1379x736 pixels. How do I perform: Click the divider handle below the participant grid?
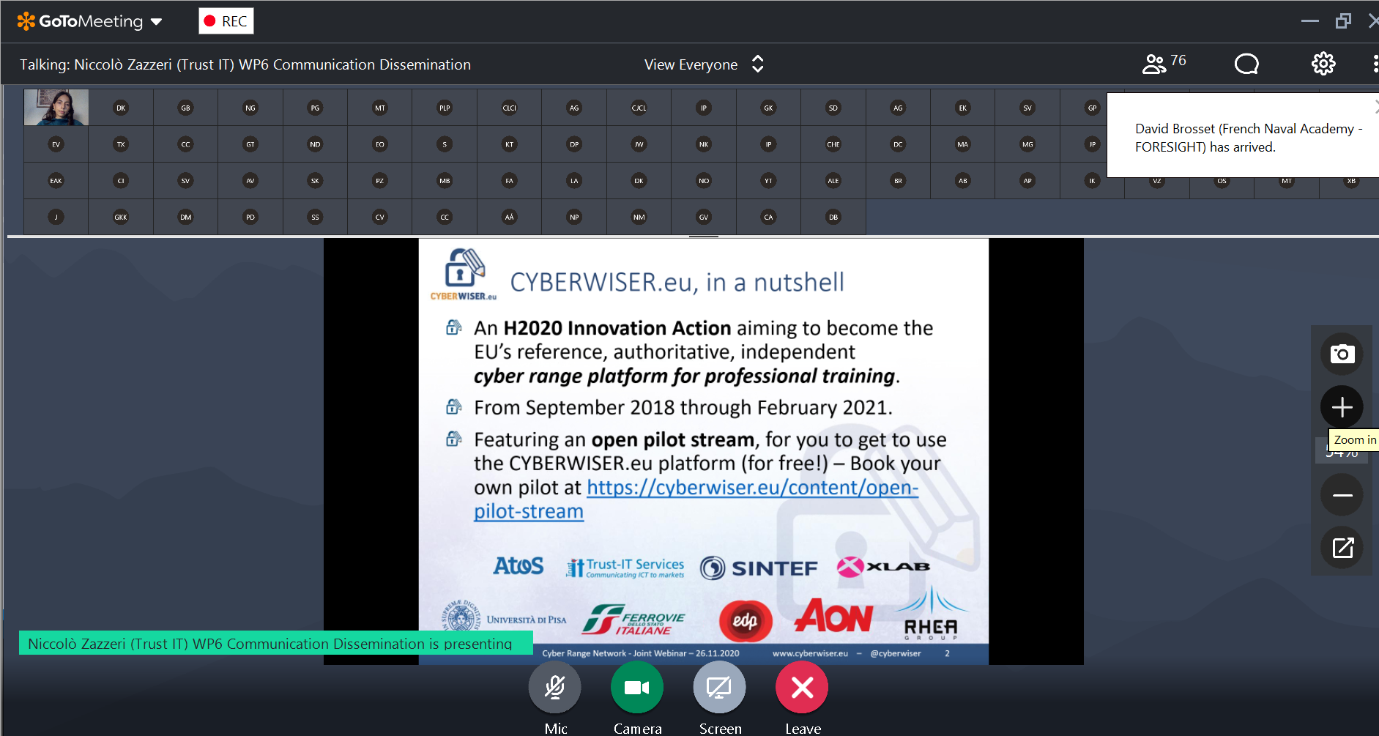pos(703,237)
